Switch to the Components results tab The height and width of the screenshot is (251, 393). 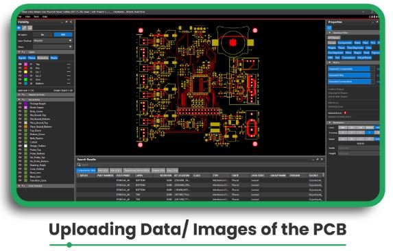86,170
